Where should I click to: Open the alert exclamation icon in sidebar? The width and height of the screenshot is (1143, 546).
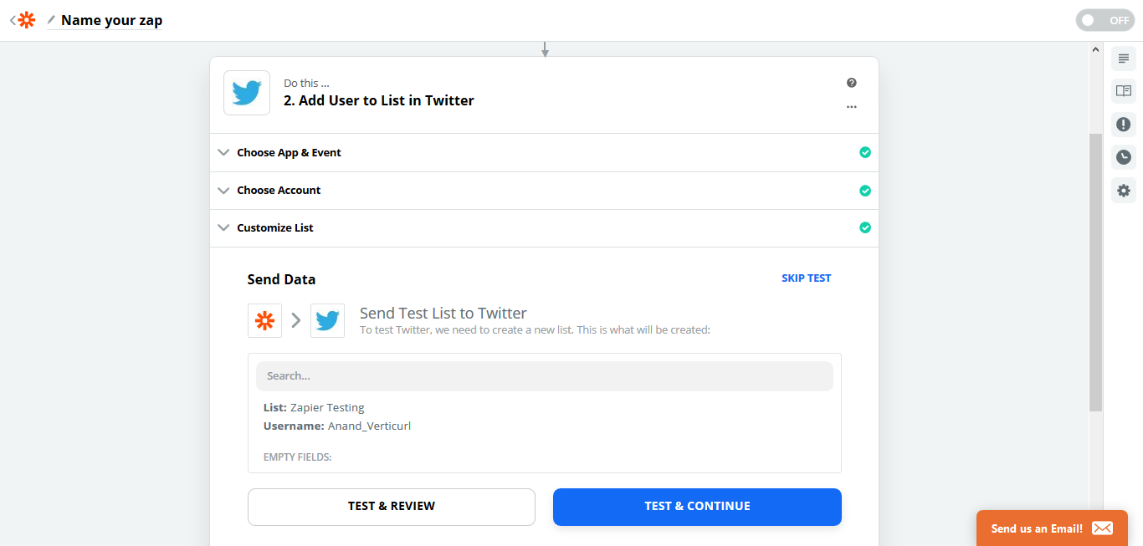click(x=1124, y=125)
